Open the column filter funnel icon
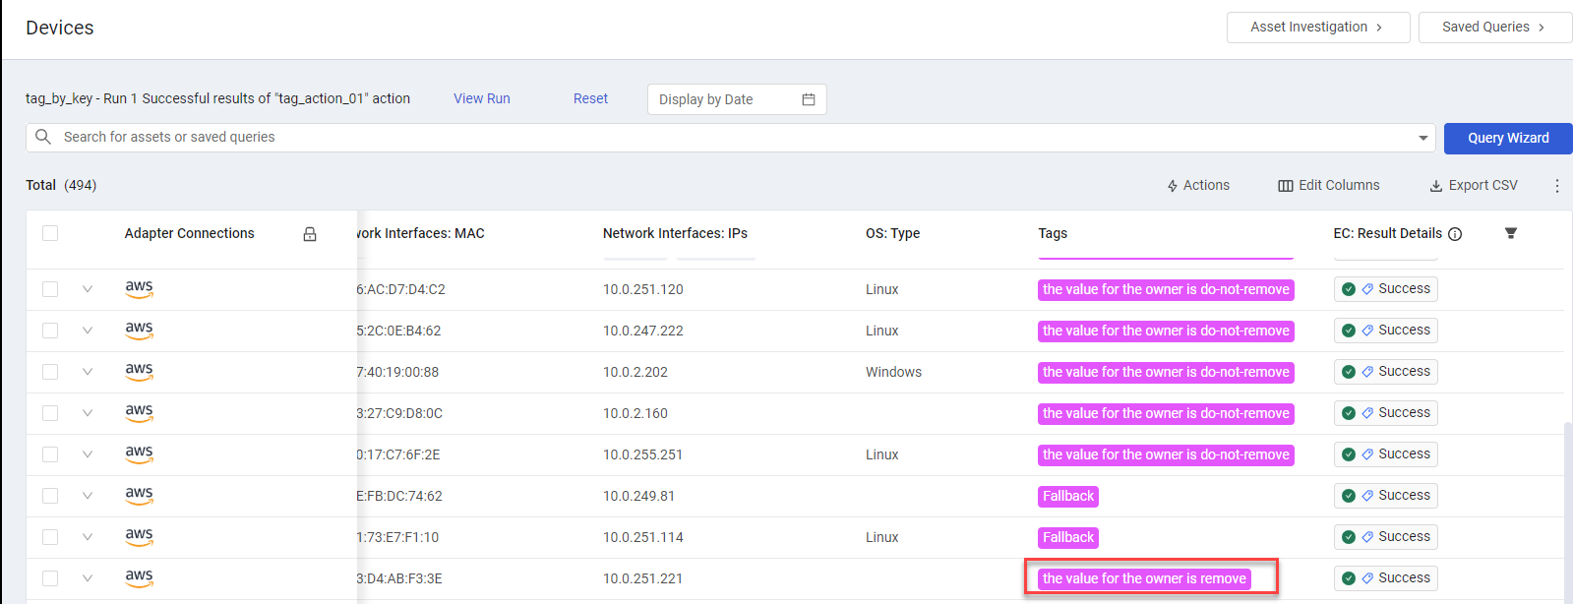The width and height of the screenshot is (1573, 604). point(1511,233)
